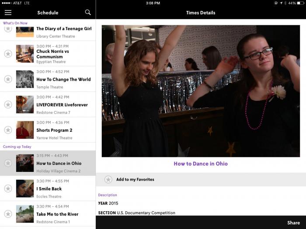Select Take Me to the River title
Viewport: 306px width, 229px height.
[x=57, y=214]
